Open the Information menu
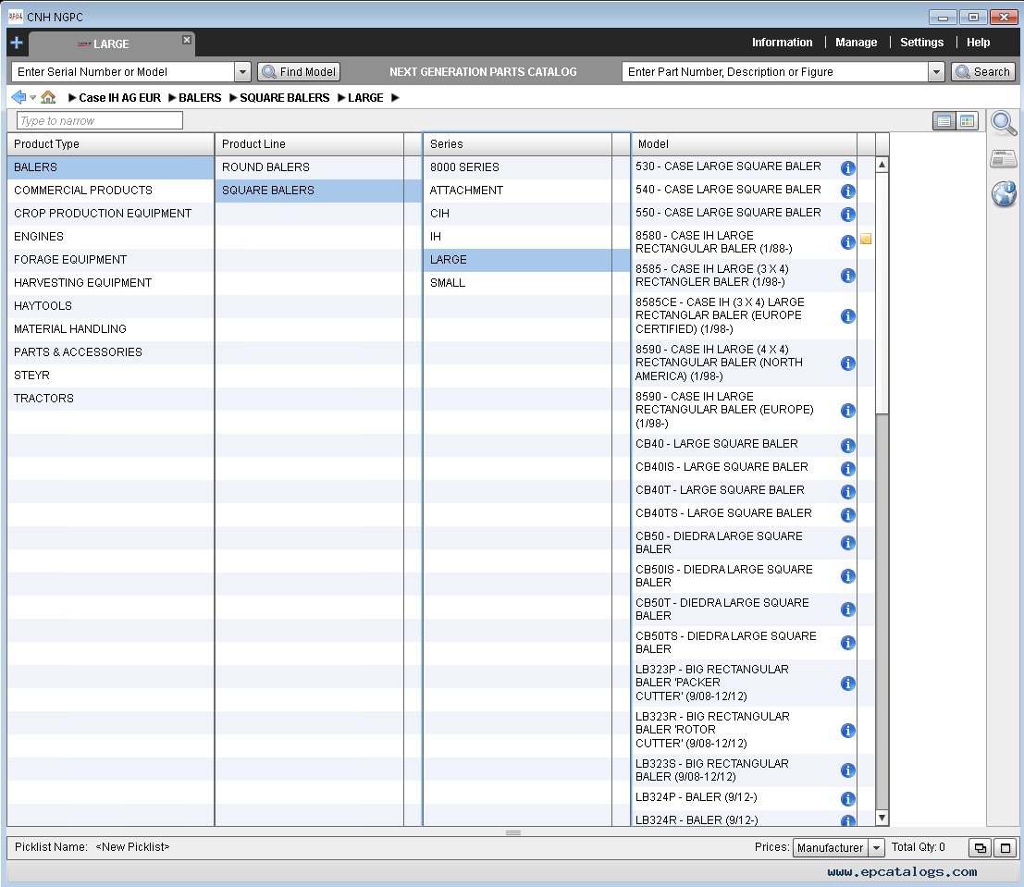 (x=782, y=43)
